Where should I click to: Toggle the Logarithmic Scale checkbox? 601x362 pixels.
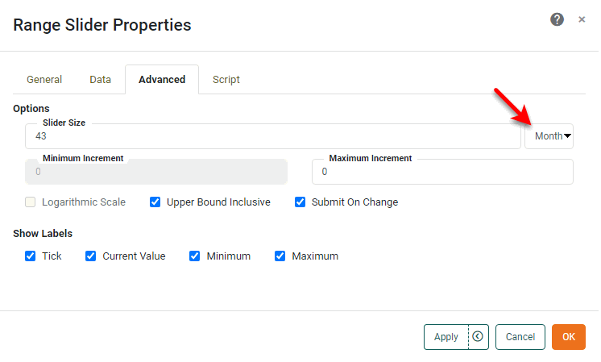31,202
